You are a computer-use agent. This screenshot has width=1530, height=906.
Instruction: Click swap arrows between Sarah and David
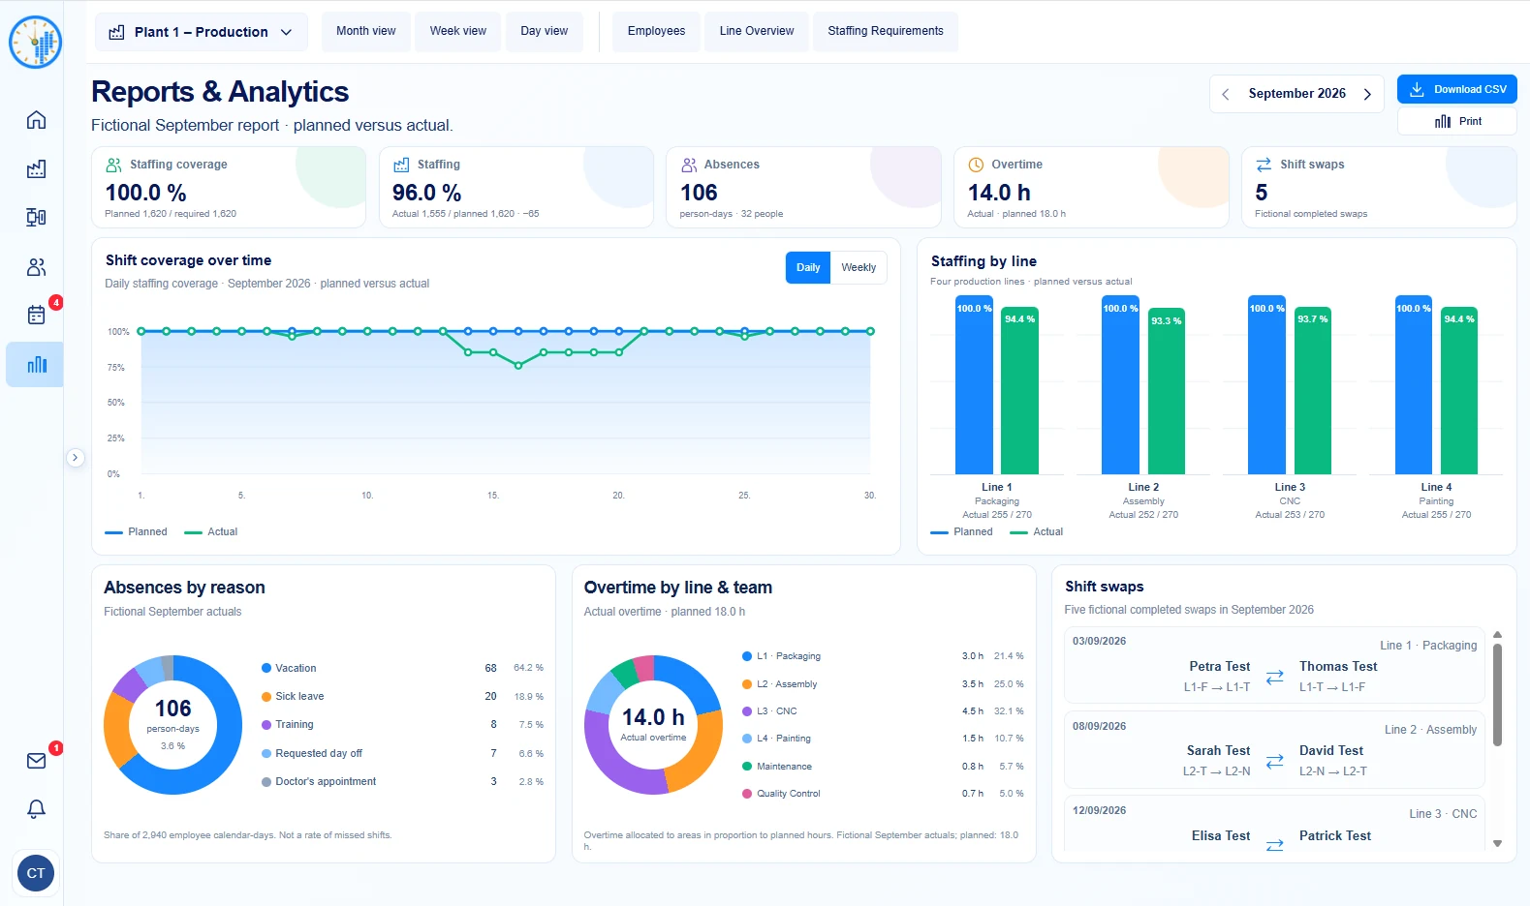tap(1275, 761)
